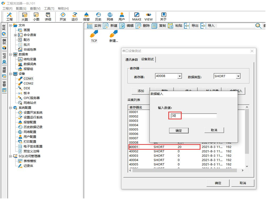Click the 复制 copy toolbar button

tap(159, 26)
